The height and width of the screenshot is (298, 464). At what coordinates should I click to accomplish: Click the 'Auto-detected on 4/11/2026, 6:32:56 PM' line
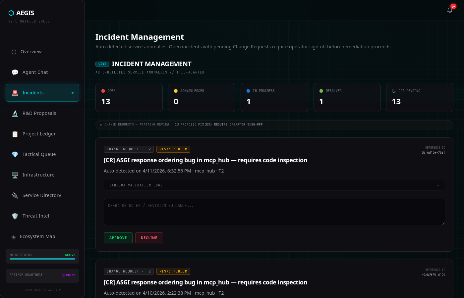pyautogui.click(x=164, y=171)
